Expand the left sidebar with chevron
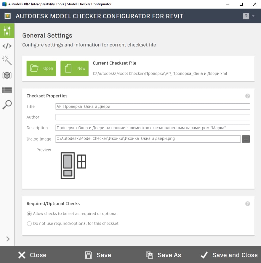This screenshot has width=261, height=263. [x=8, y=239]
